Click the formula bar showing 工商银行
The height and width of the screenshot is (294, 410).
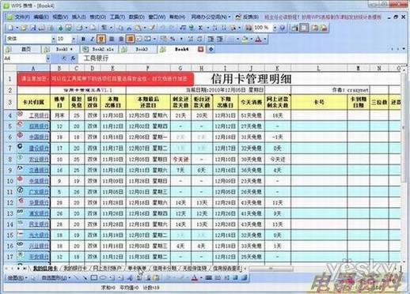237,58
